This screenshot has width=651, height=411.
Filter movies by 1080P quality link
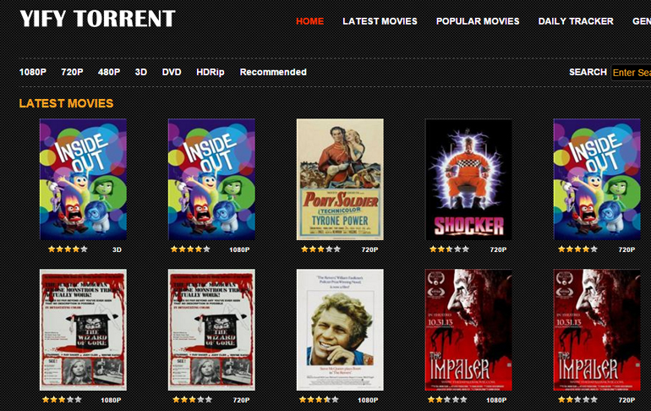pyautogui.click(x=33, y=72)
